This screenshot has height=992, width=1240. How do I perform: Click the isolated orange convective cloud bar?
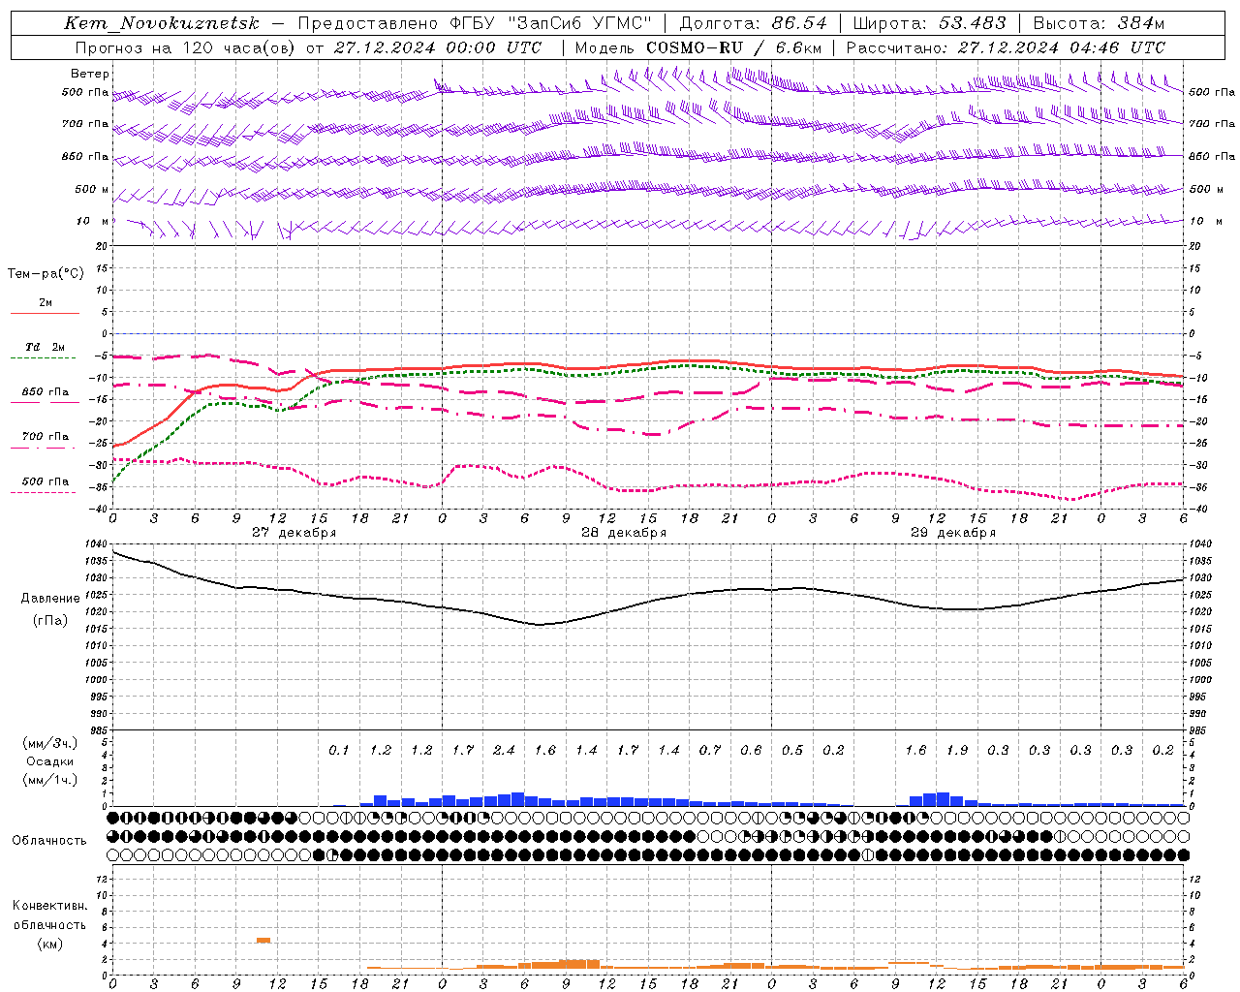[263, 940]
